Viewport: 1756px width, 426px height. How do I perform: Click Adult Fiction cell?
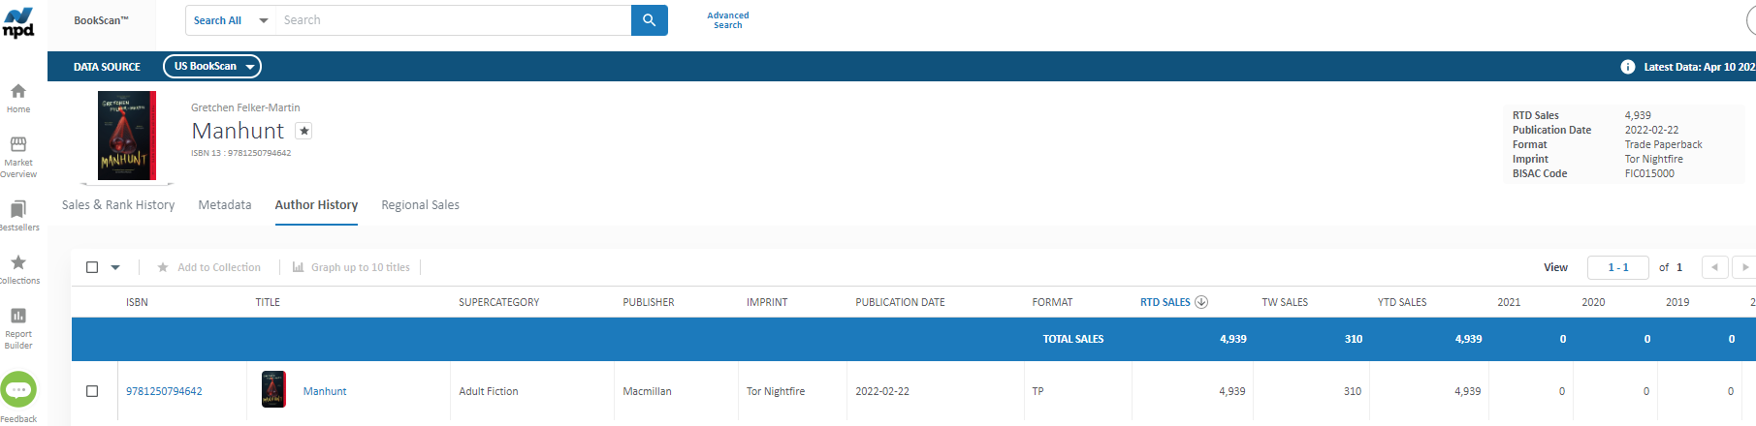[x=489, y=391]
